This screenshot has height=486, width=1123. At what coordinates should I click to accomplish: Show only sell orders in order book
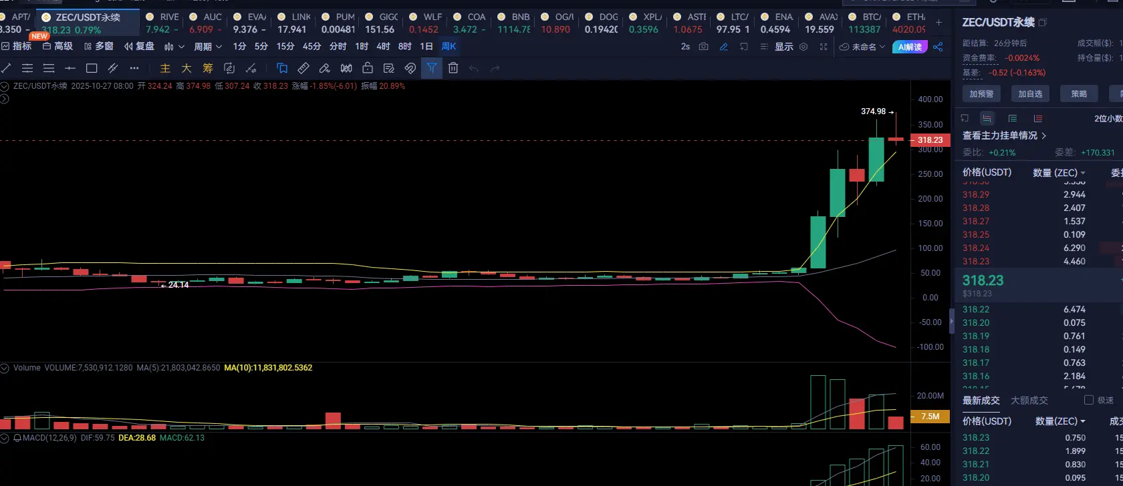click(x=1037, y=119)
